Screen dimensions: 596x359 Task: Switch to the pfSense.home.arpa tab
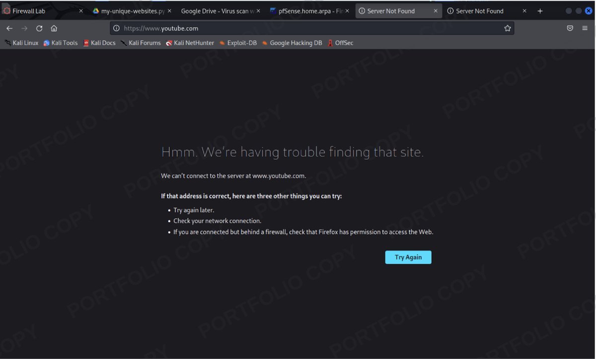[309, 11]
